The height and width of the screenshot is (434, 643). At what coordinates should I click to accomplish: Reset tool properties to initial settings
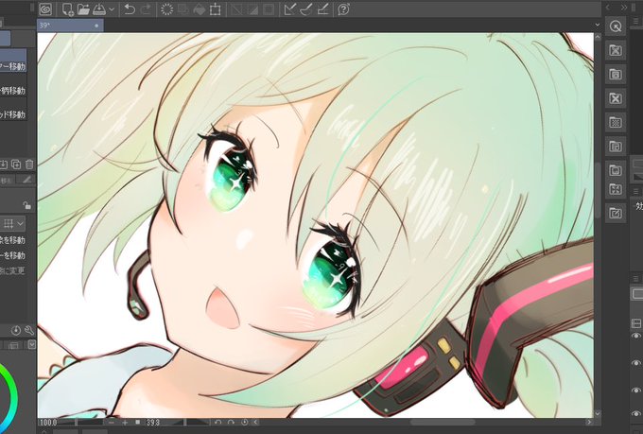[16, 330]
